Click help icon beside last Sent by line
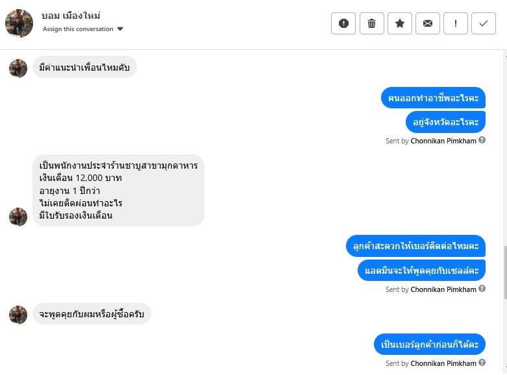 [x=482, y=363]
